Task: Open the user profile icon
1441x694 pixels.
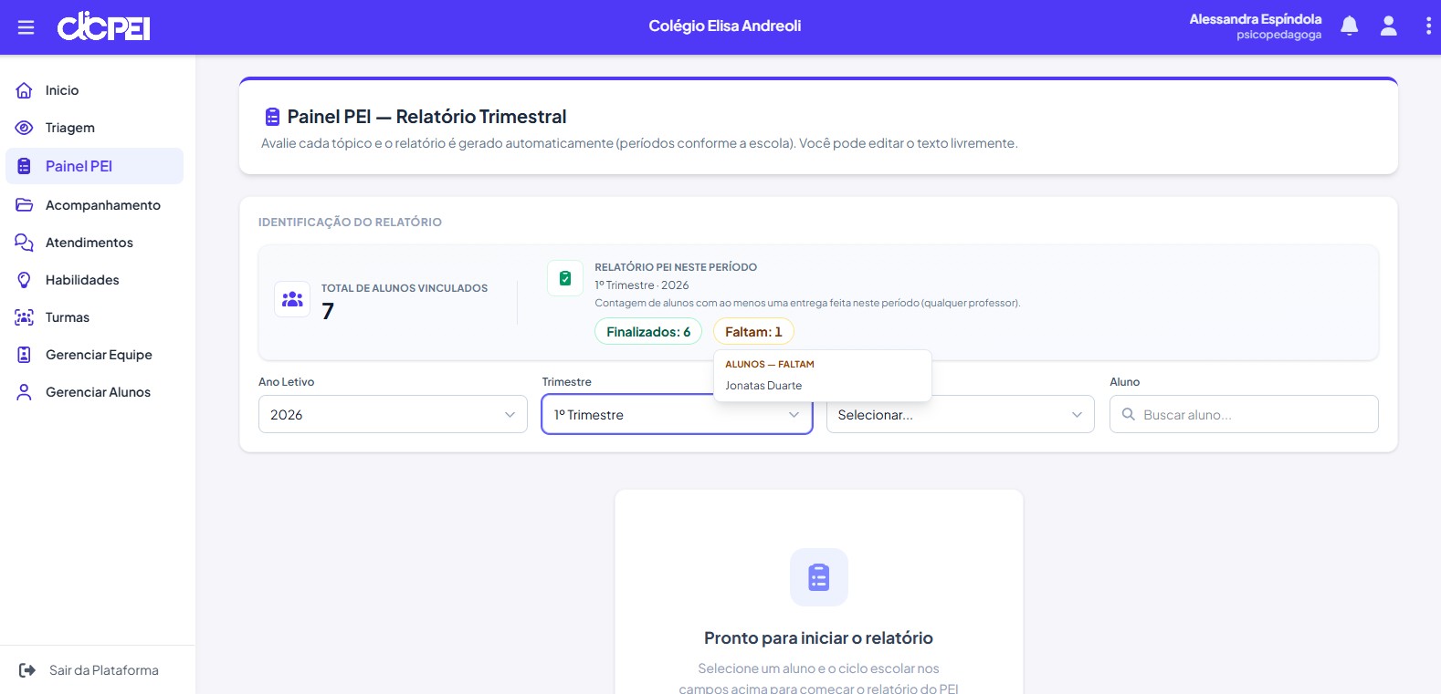Action: [1388, 26]
